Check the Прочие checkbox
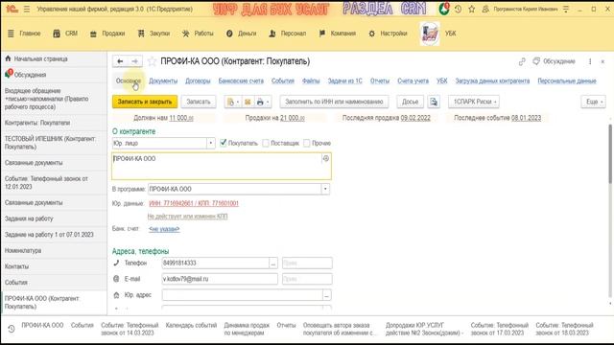 [307, 143]
